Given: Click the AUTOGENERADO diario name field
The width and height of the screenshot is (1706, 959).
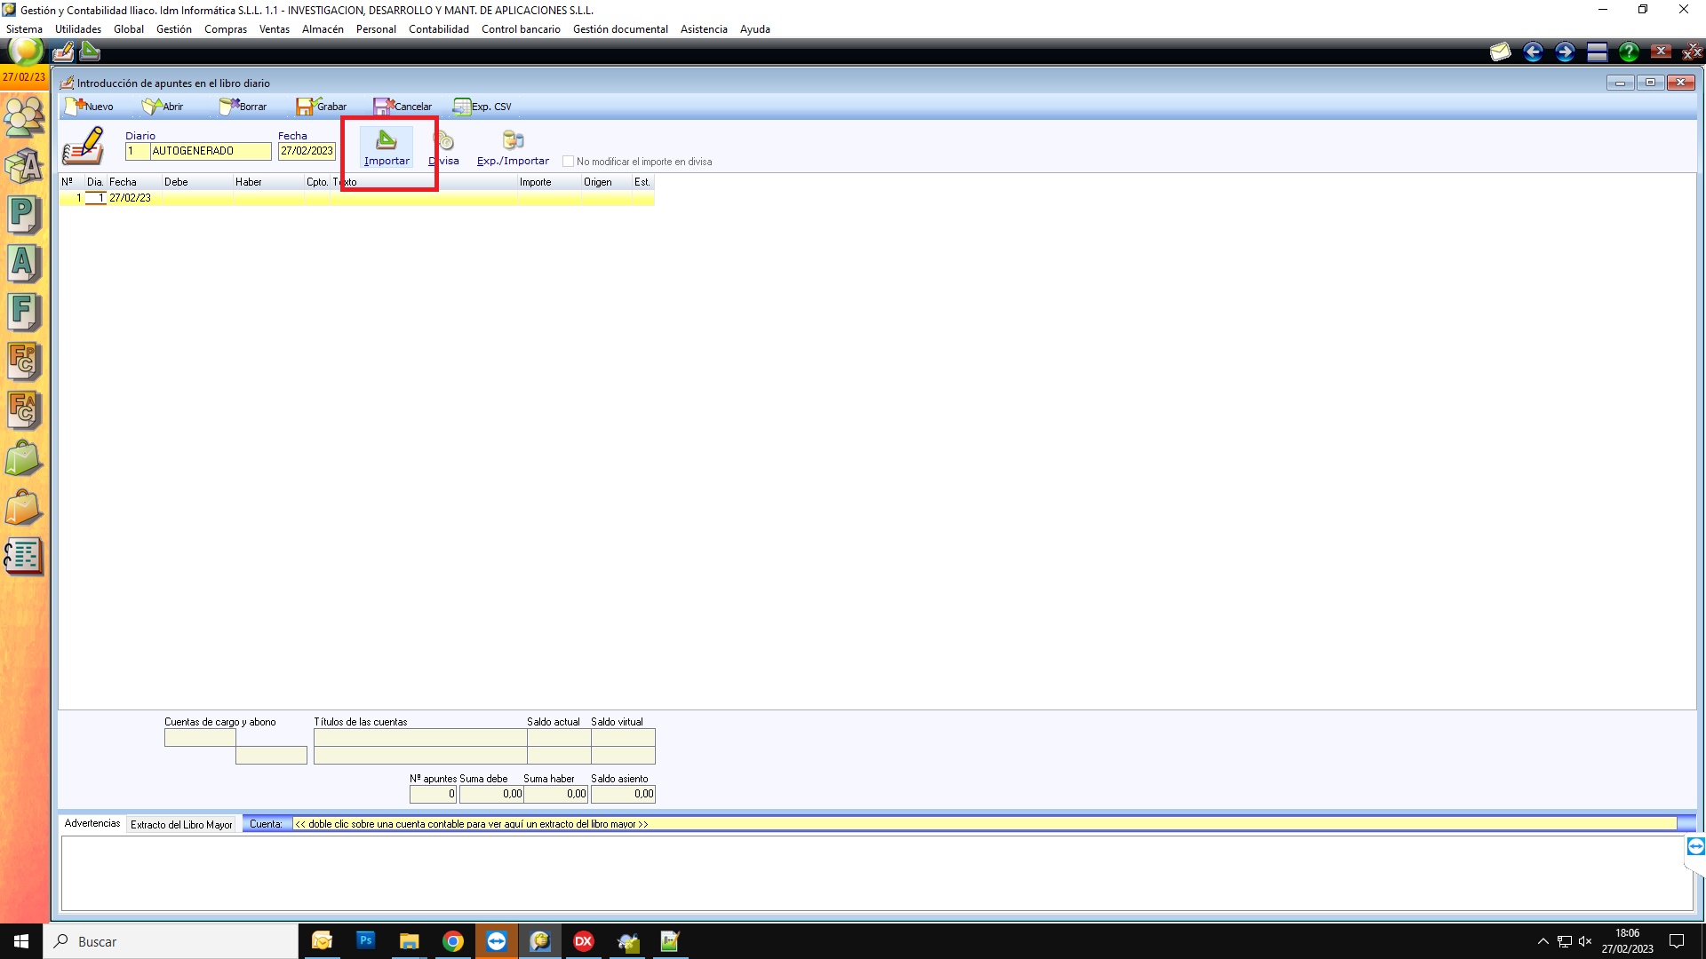Looking at the screenshot, I should 211,151.
